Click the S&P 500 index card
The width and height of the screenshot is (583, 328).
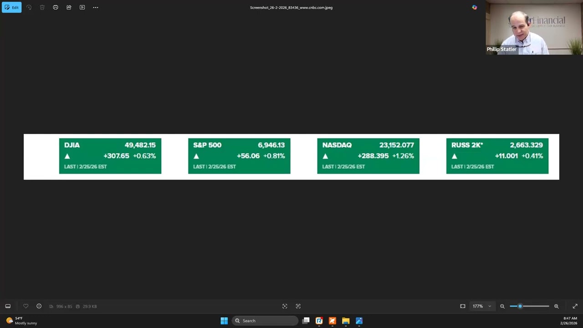click(239, 156)
